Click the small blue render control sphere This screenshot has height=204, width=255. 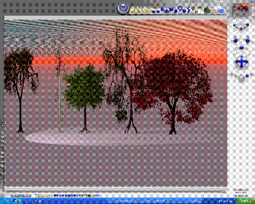click(247, 76)
